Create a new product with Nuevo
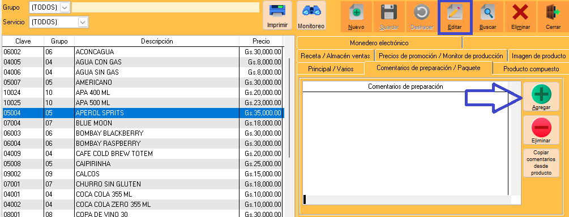569x217 pixels. [x=356, y=16]
